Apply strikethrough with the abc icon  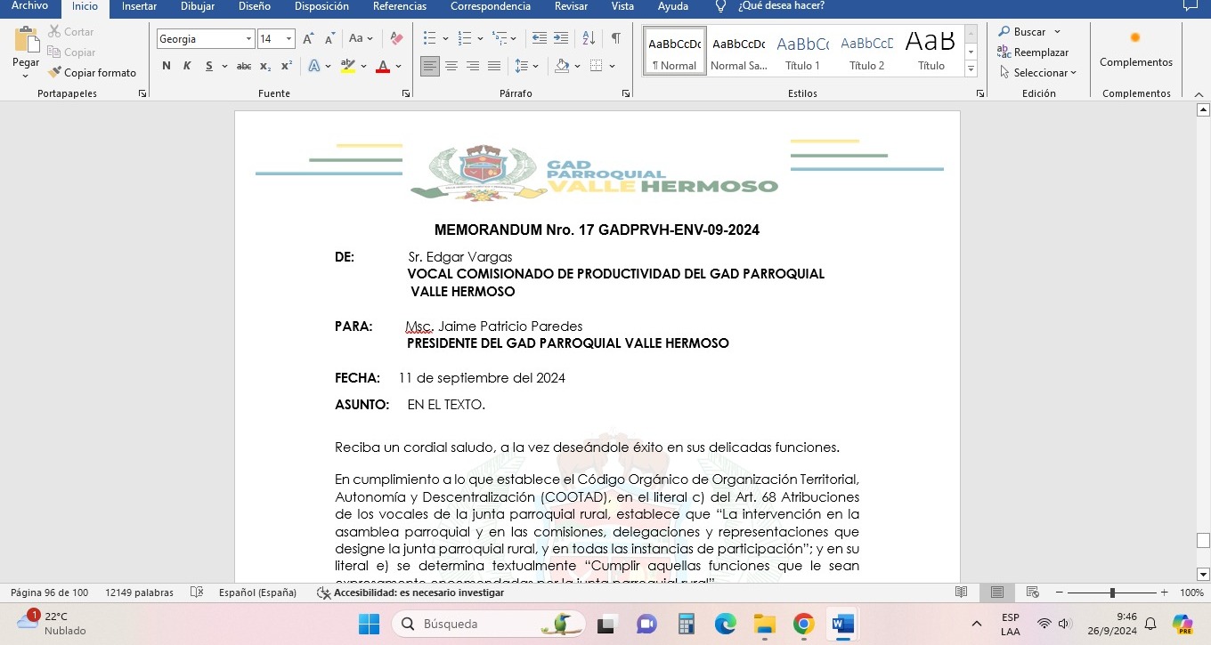pos(243,67)
